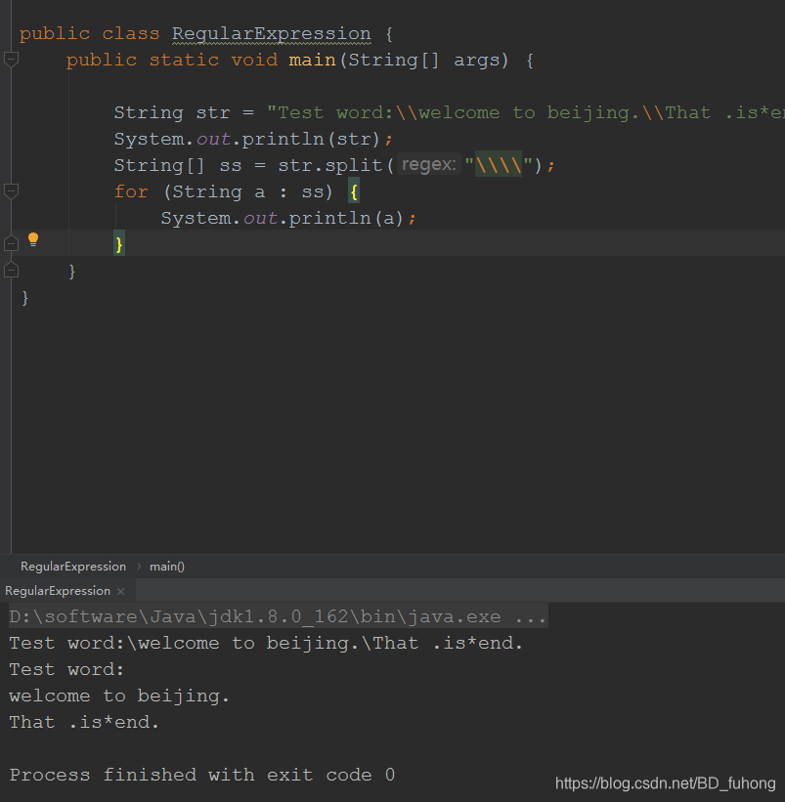Image resolution: width=785 pixels, height=802 pixels.
Task: Click the for loop end fold marker
Action: [11, 243]
